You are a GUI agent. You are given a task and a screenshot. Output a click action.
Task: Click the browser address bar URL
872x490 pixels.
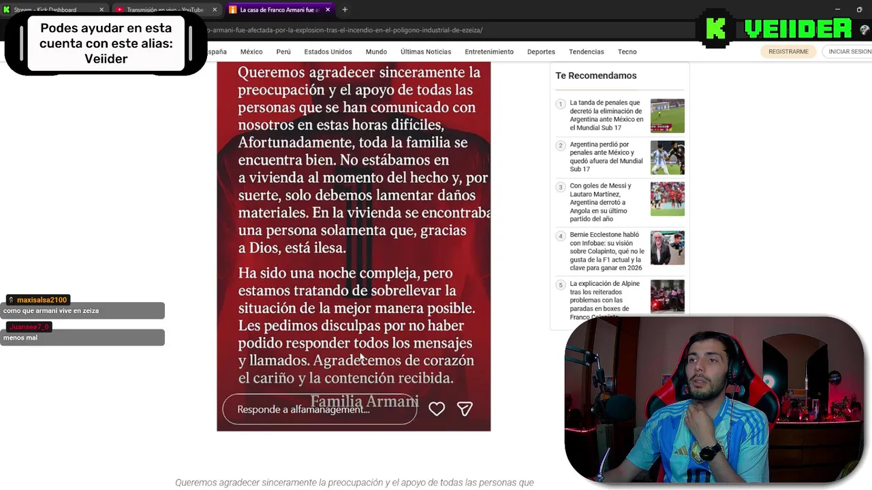pos(345,30)
